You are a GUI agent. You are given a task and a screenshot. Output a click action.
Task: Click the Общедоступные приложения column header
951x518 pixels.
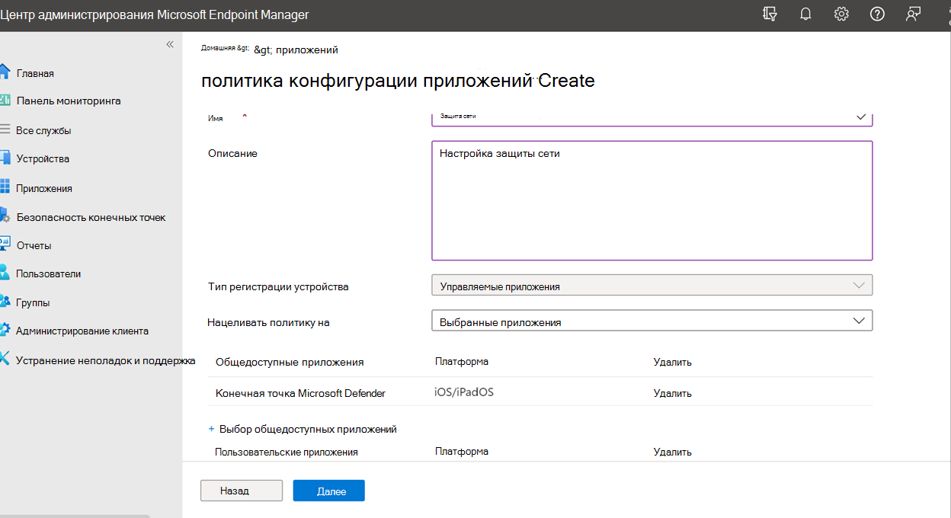coord(290,362)
